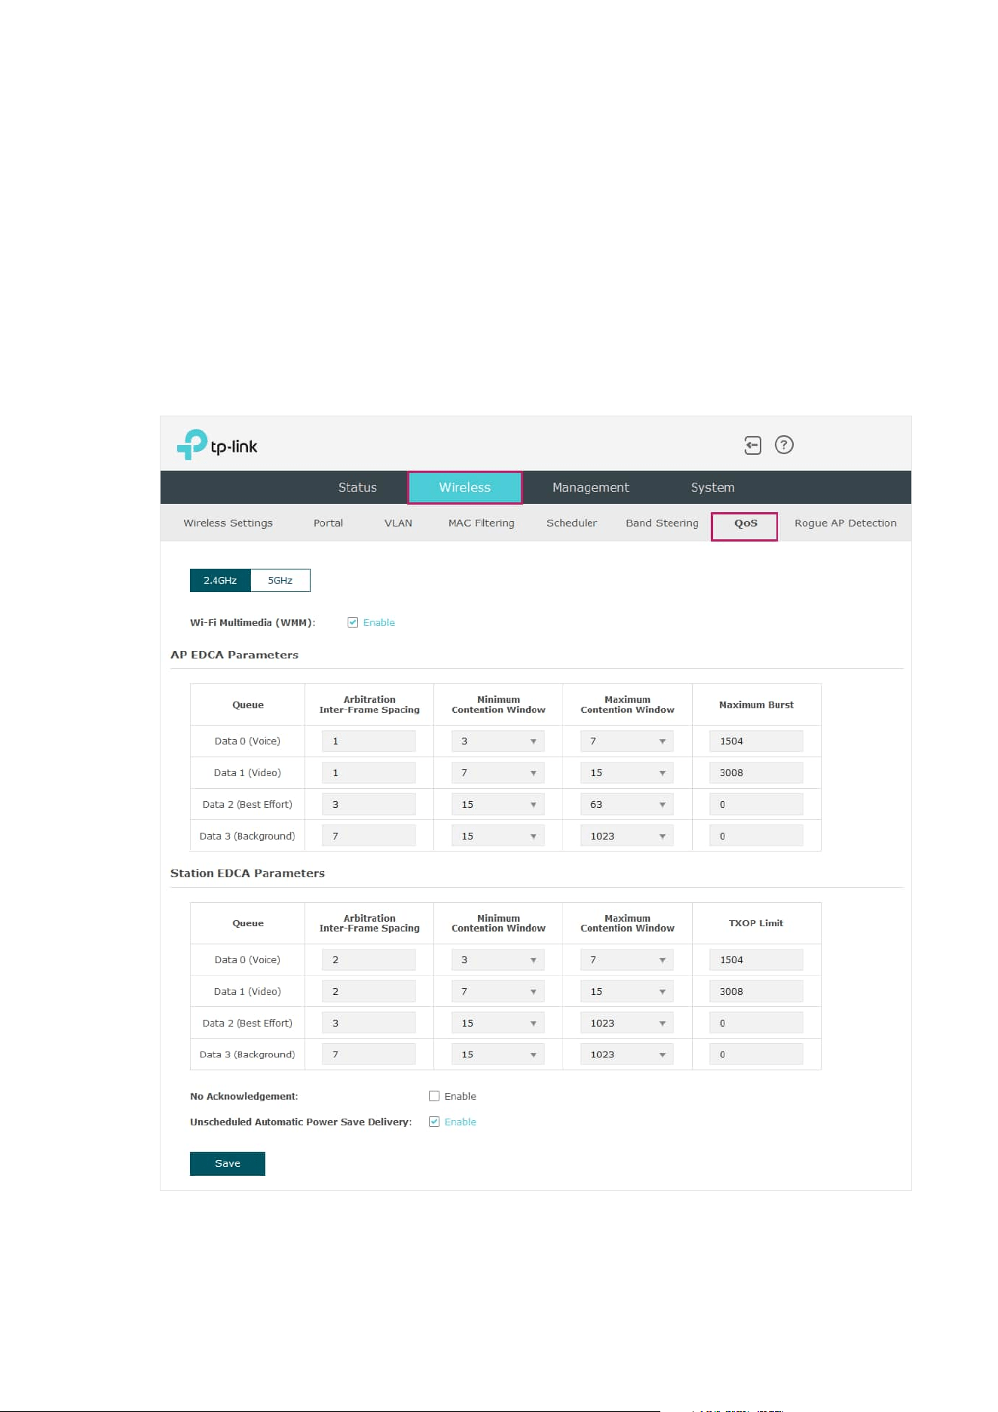The image size is (998, 1412).
Task: Open the Band Steering tab
Action: [x=662, y=523]
